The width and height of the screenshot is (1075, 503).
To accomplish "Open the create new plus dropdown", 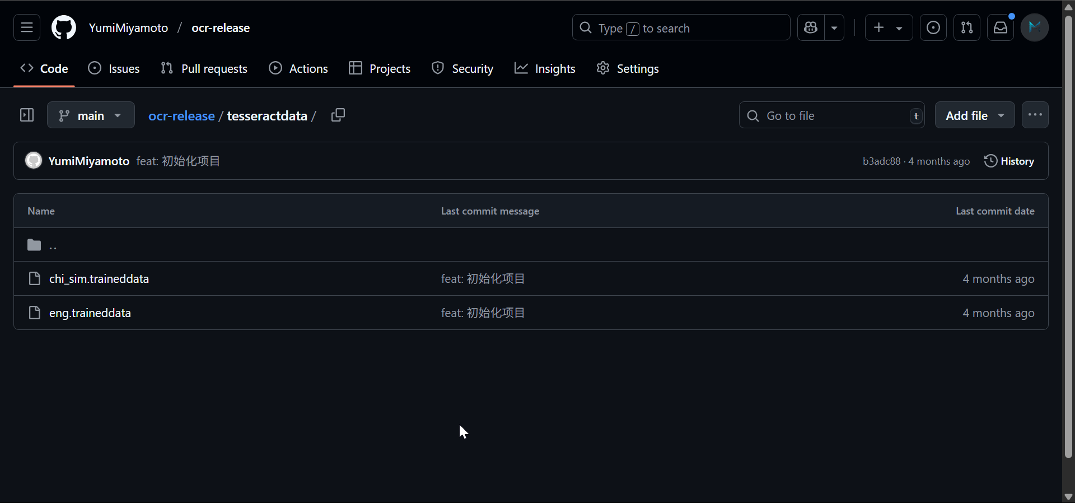I will [x=889, y=27].
